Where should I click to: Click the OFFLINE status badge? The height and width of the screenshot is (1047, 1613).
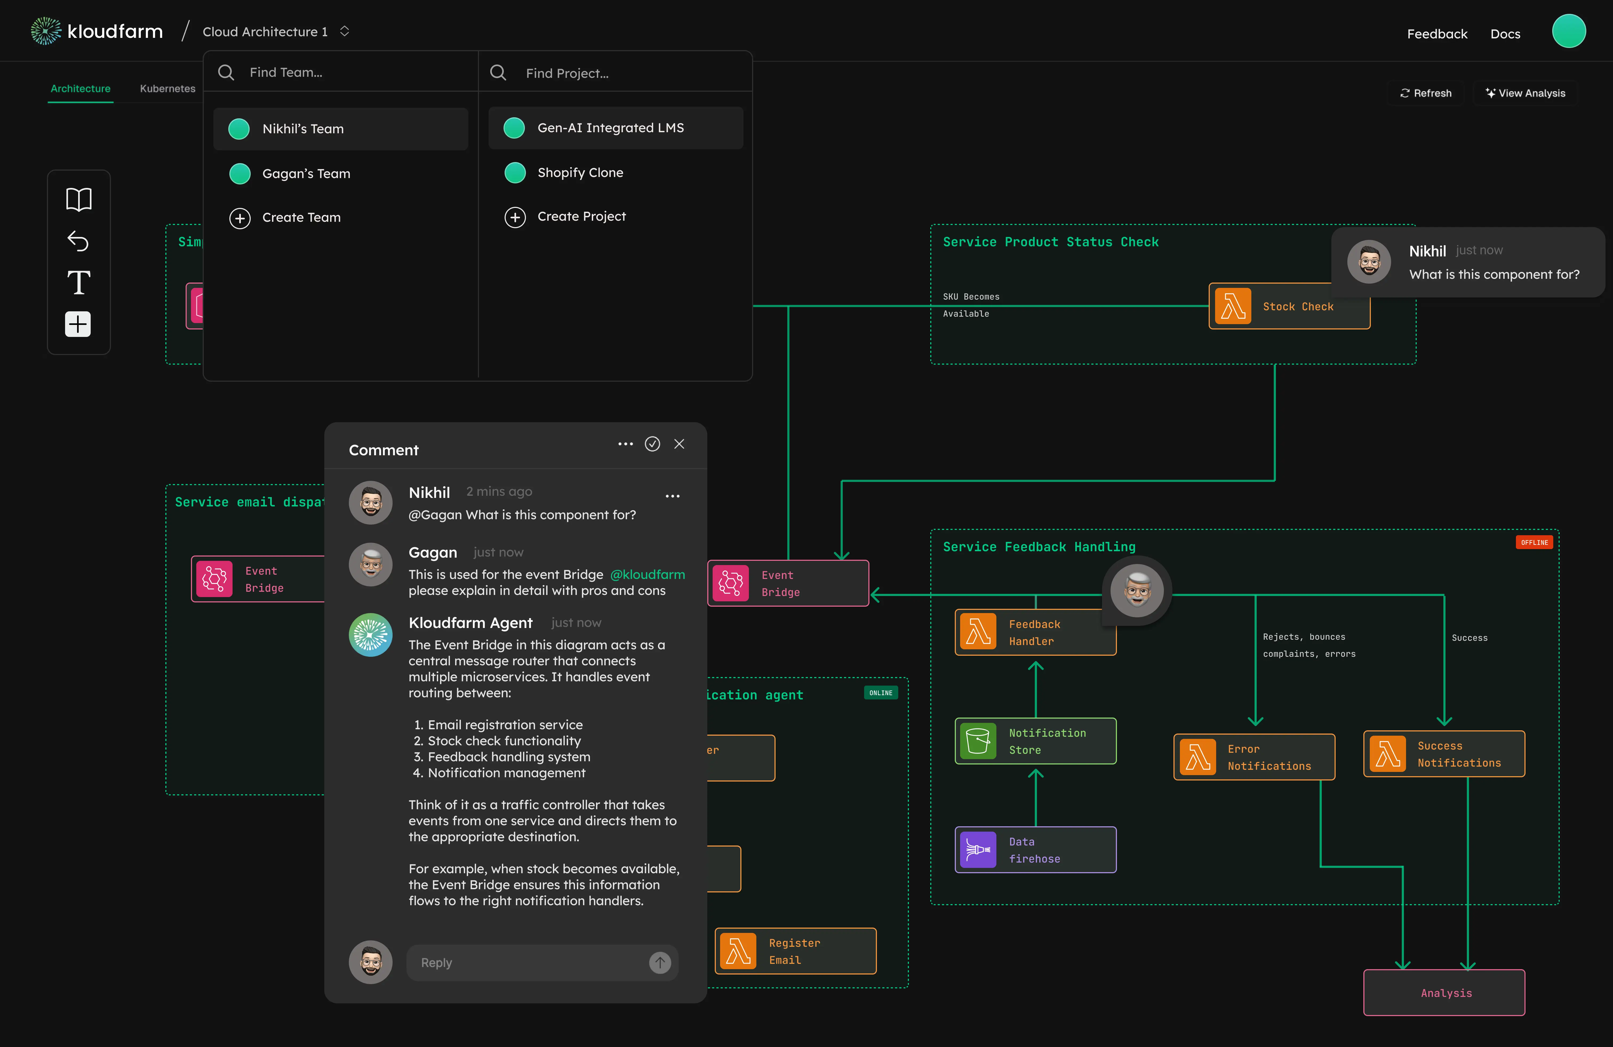tap(1534, 542)
